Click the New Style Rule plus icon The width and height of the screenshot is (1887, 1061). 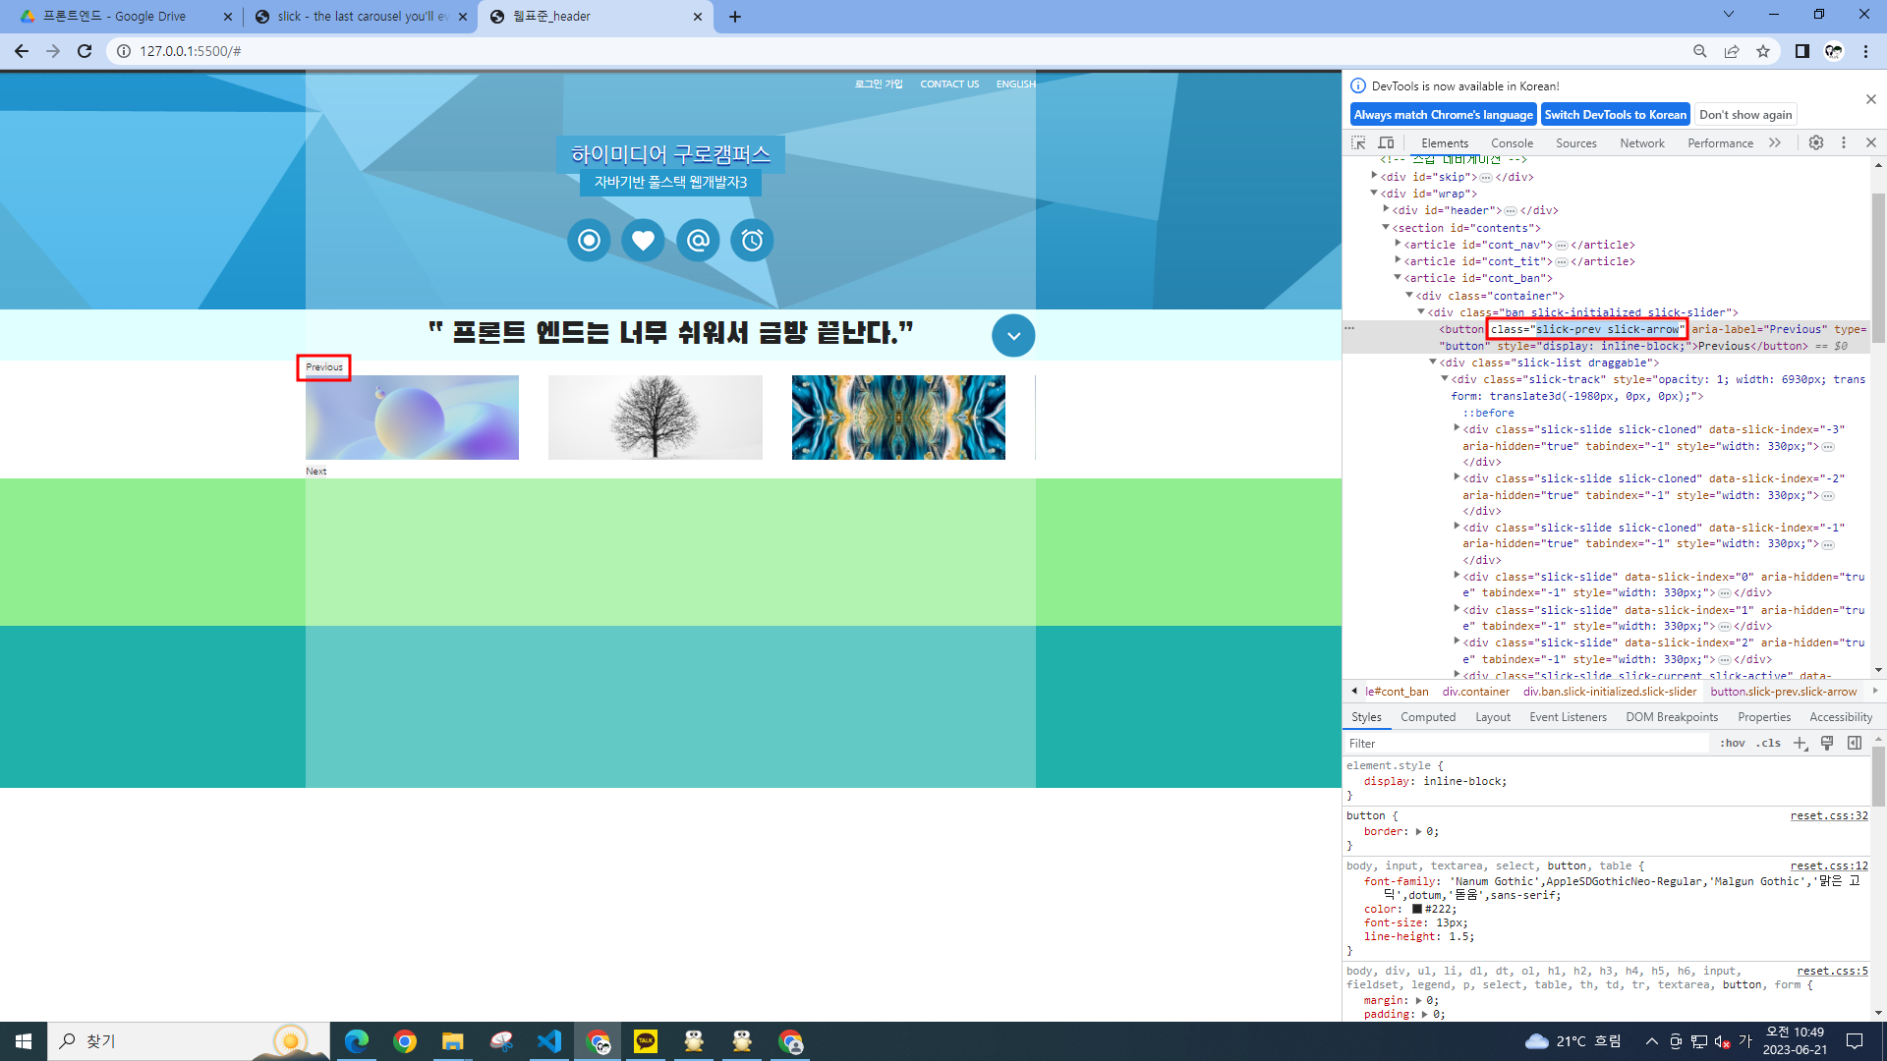point(1800,744)
